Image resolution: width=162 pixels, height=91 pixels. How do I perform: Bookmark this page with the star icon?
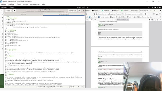(146, 14)
